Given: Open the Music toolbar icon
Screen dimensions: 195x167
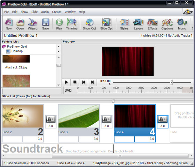Looking at the screenshot, I should (182, 24).
